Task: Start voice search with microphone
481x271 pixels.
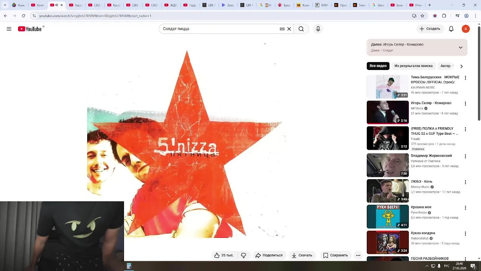Action: [318, 29]
